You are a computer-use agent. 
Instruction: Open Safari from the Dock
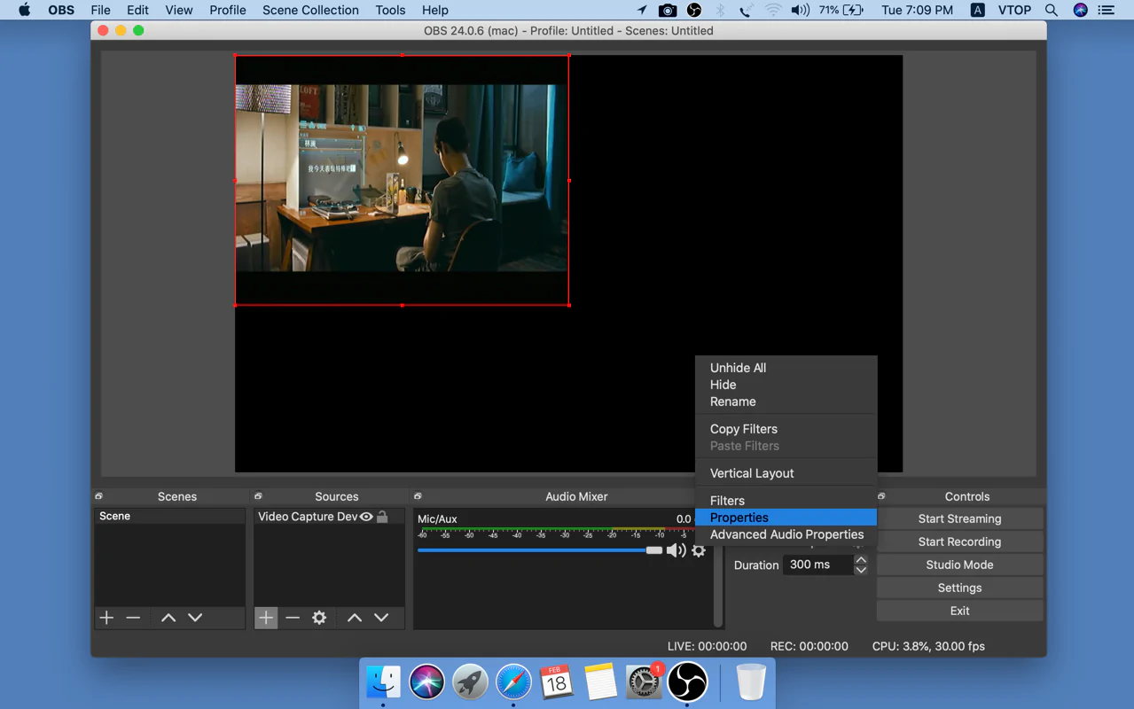513,682
